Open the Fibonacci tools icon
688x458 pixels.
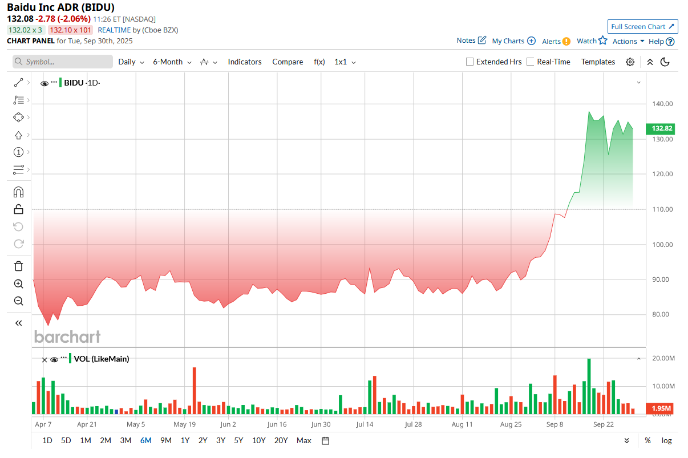(18, 100)
